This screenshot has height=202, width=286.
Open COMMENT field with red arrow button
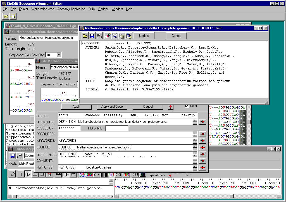click(x=202, y=161)
